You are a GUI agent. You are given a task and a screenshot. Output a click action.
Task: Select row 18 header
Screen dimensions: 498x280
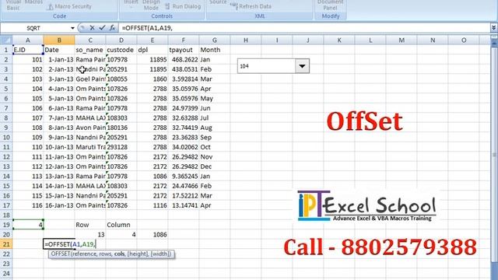(6, 215)
